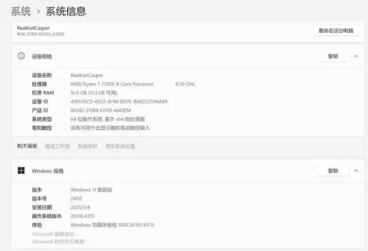Click 重命名这台电脑 button

[x=336, y=30]
